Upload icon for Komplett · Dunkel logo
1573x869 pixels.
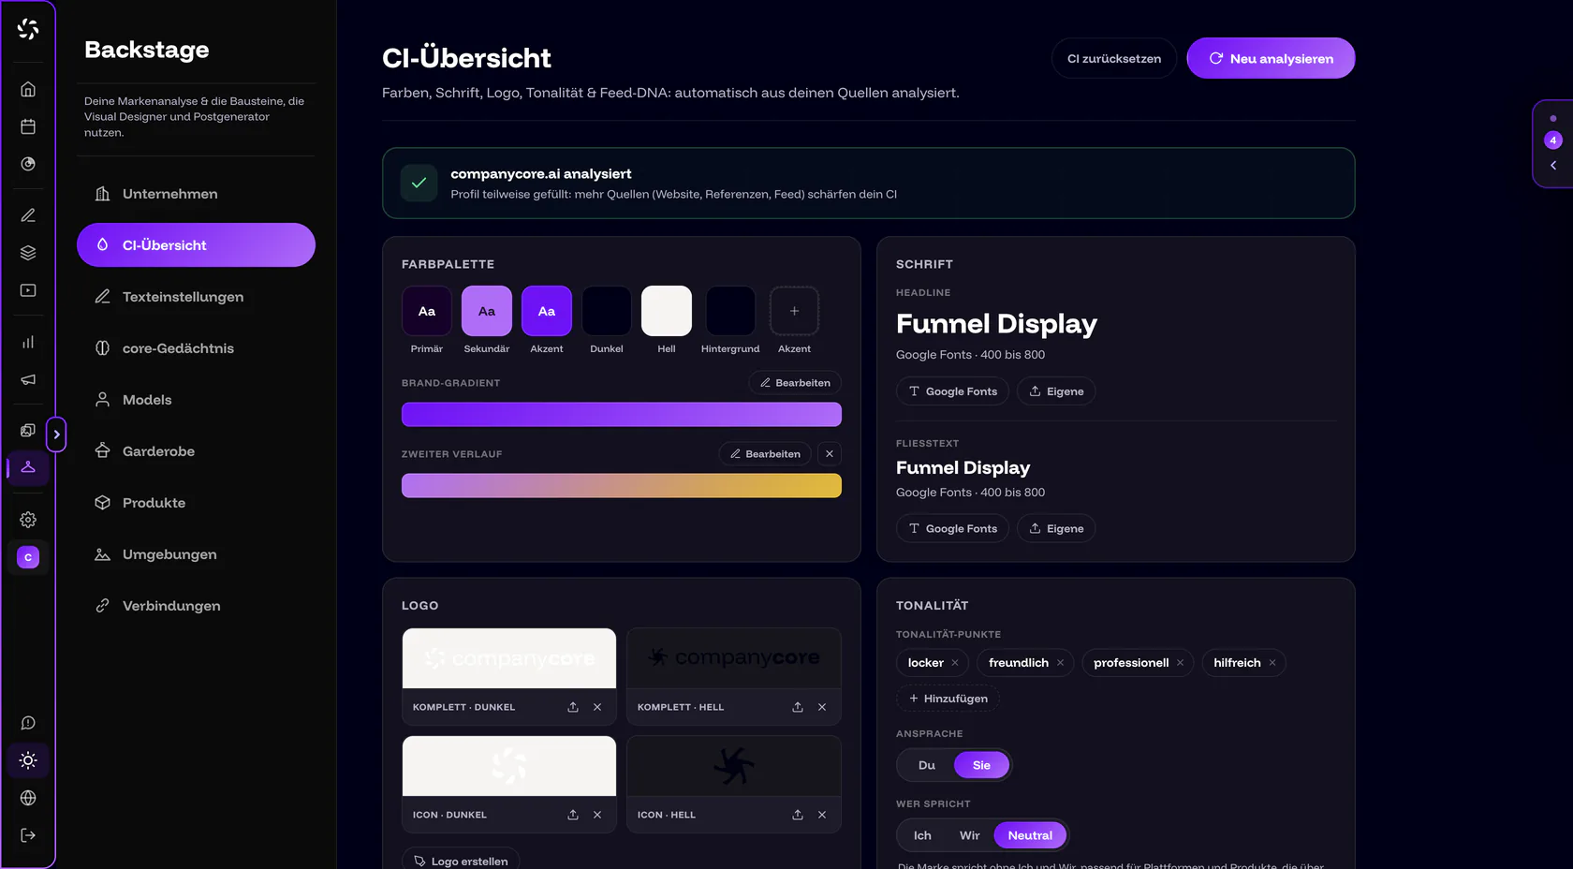573,707
